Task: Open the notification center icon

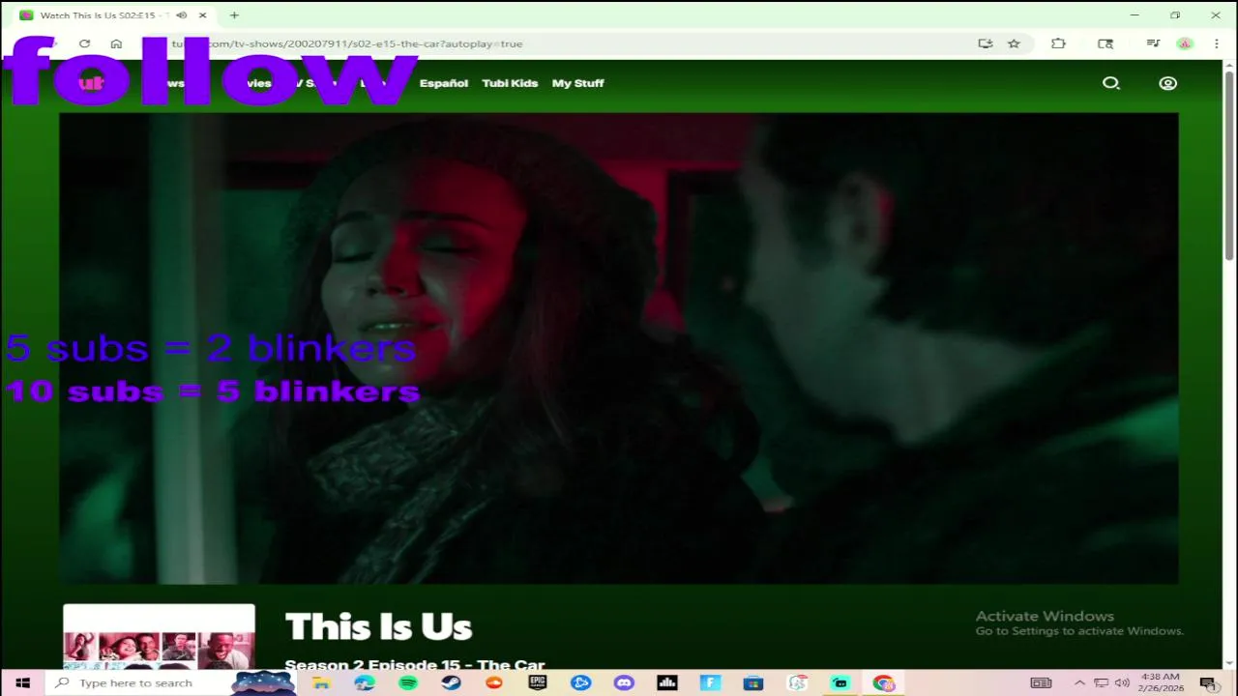Action: pyautogui.click(x=1208, y=682)
